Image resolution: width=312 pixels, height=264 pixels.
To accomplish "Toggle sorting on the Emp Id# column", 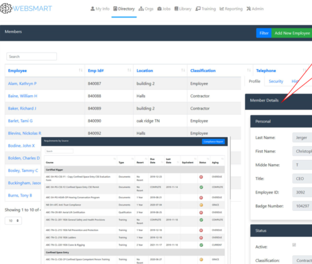I will click(129, 71).
